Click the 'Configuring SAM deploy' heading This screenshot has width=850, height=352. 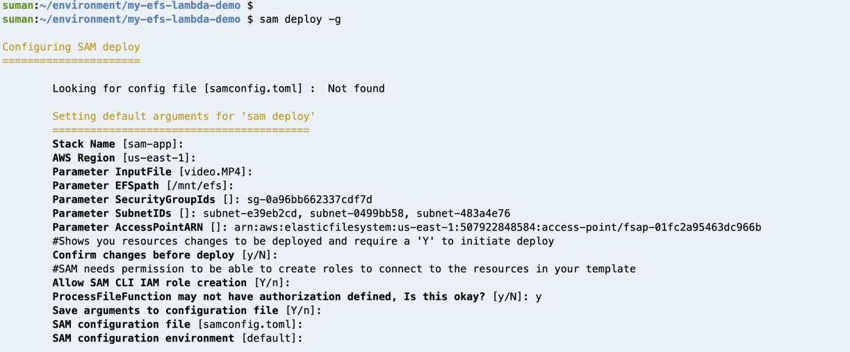point(71,47)
